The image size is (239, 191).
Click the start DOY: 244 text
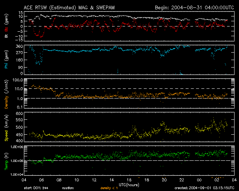pyautogui.click(x=36, y=188)
